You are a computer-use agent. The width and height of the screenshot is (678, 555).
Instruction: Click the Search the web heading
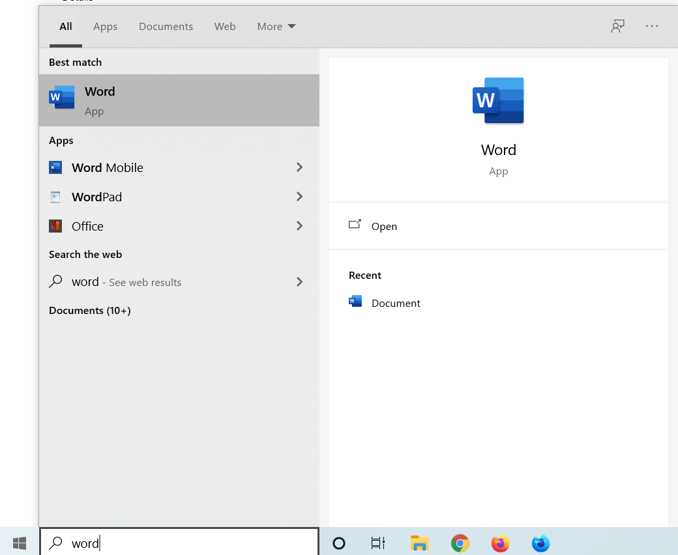[x=85, y=255]
